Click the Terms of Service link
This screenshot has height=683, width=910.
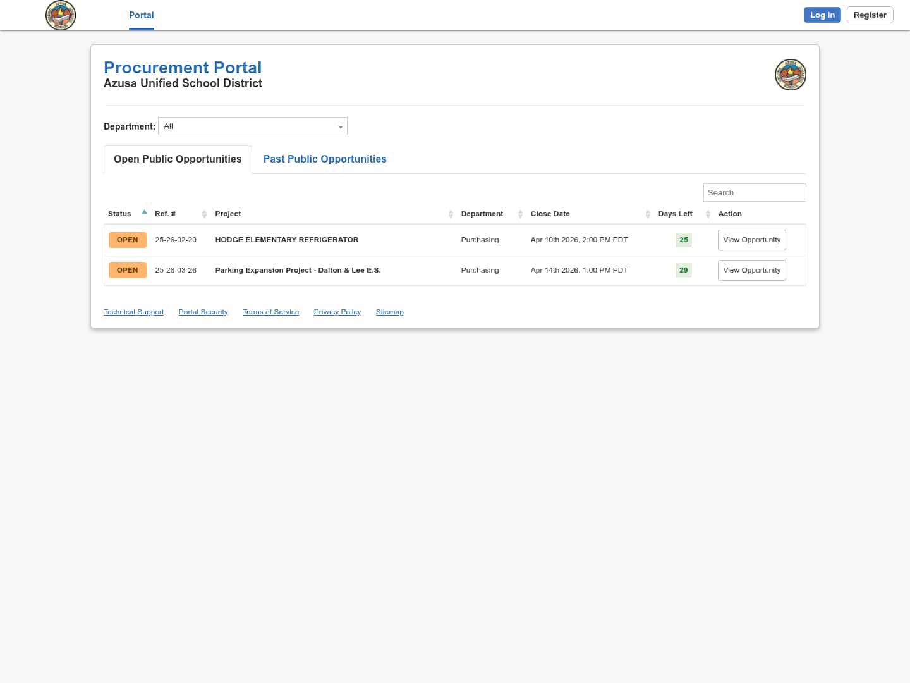tap(270, 311)
